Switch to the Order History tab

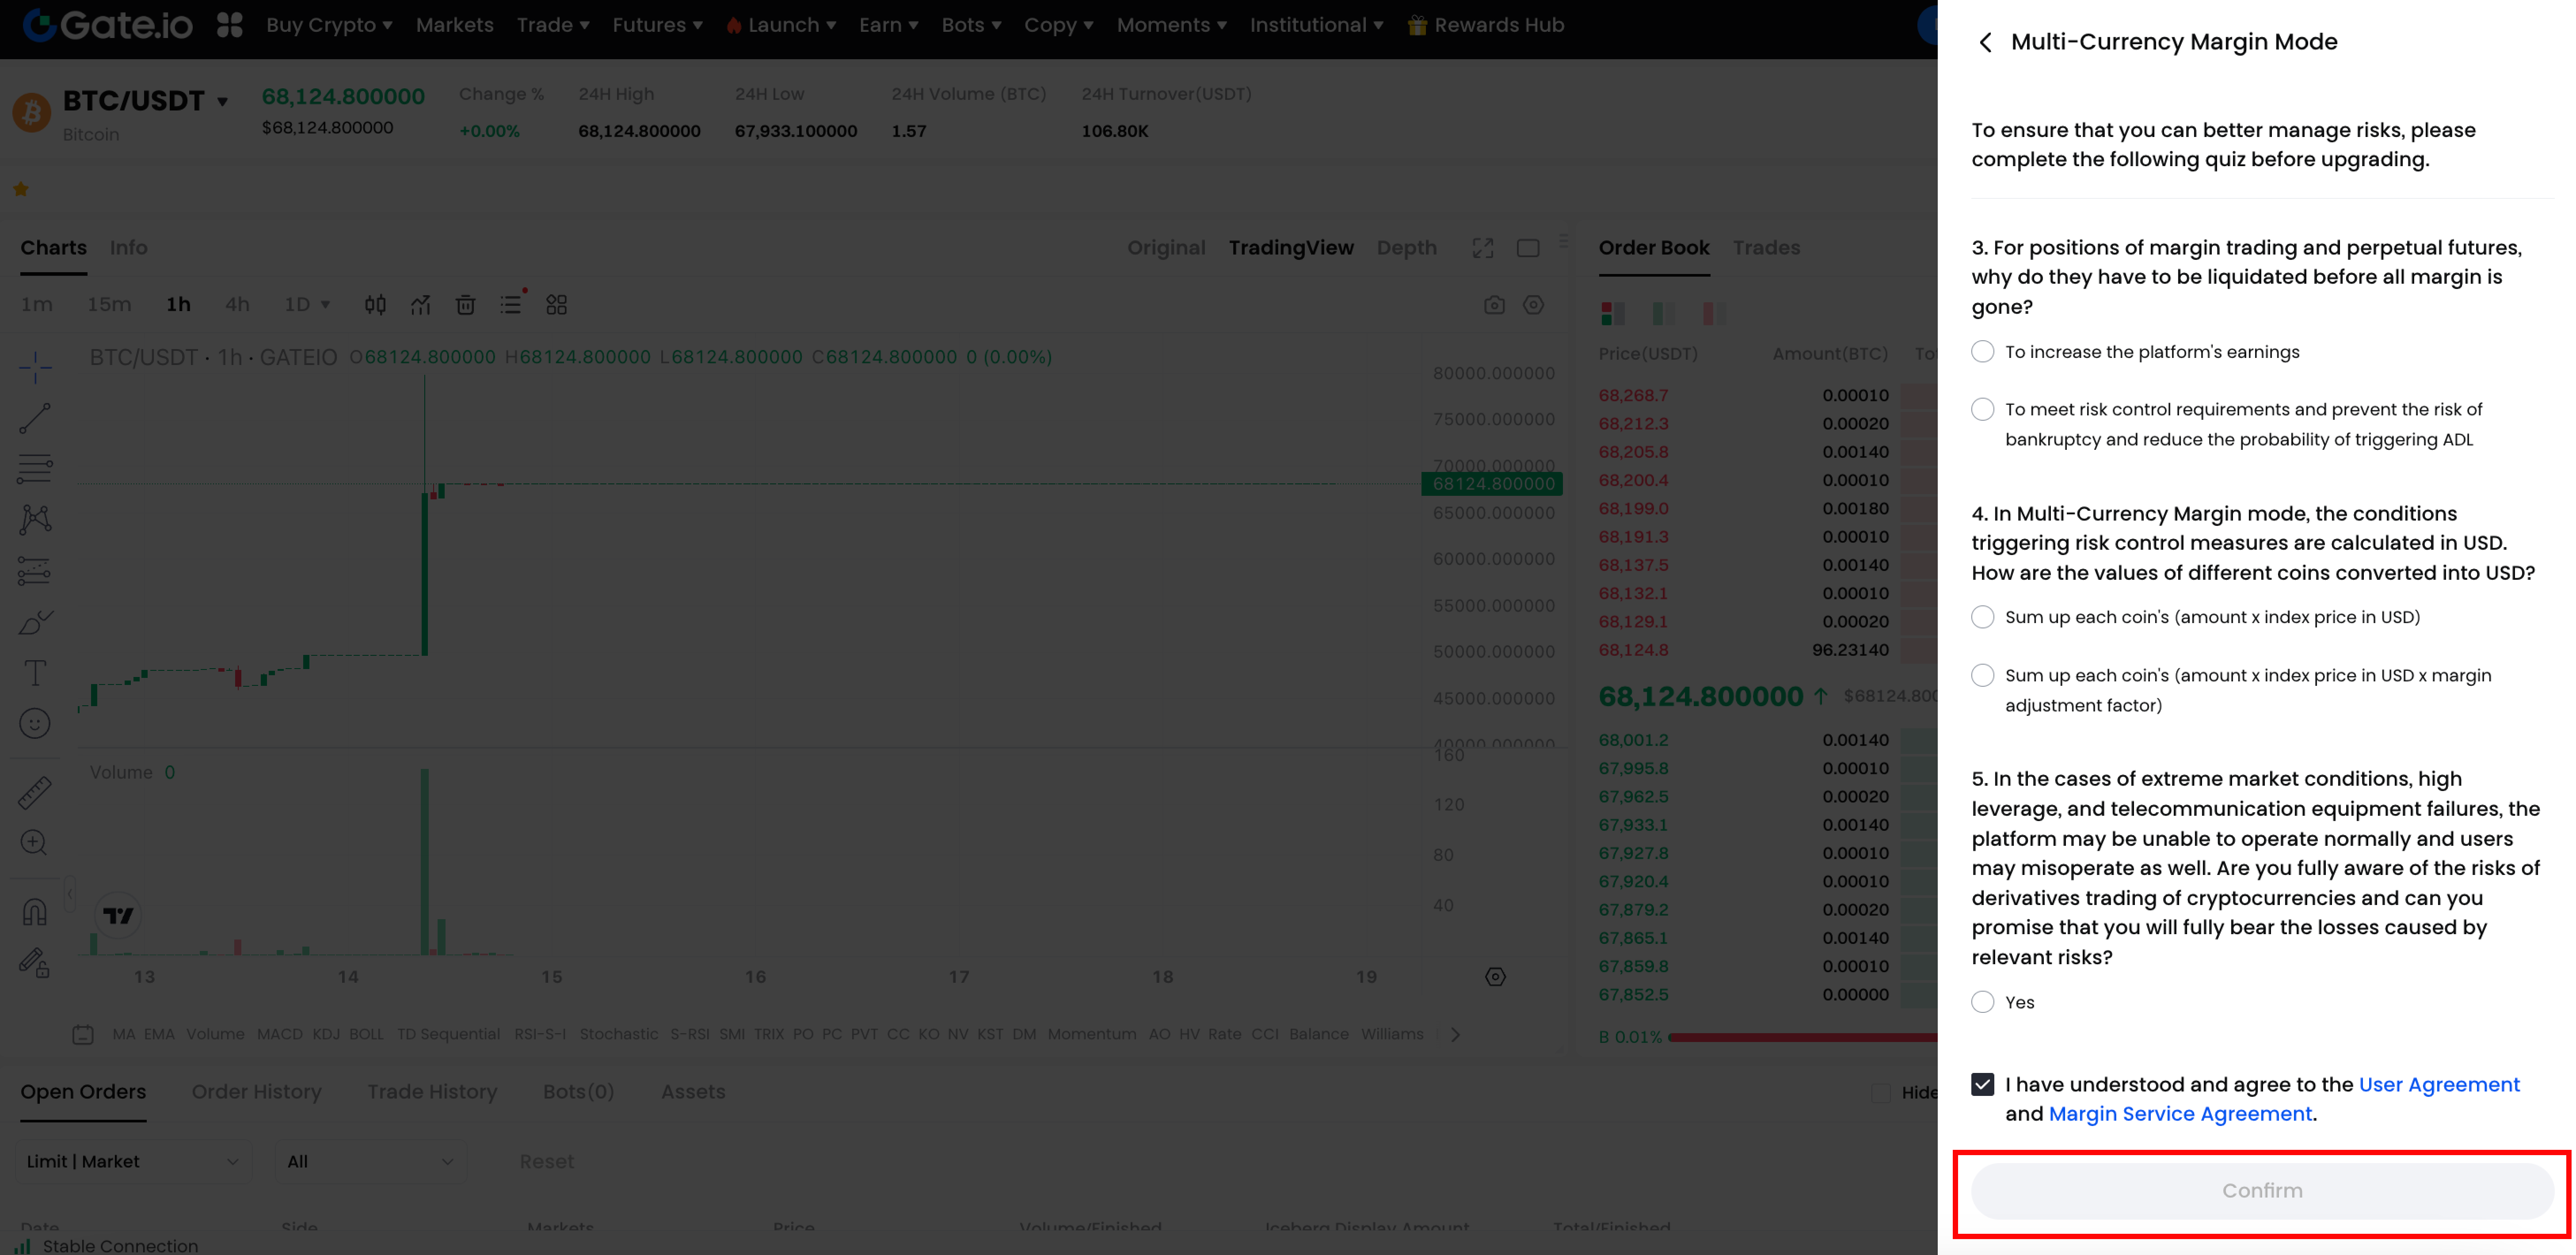point(256,1092)
